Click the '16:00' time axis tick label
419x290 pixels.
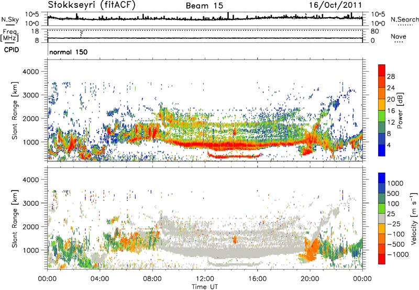[x=257, y=279]
